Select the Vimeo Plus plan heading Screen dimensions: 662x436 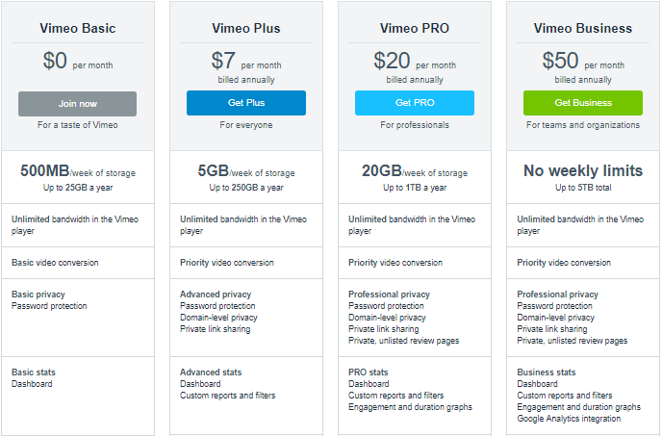point(246,28)
